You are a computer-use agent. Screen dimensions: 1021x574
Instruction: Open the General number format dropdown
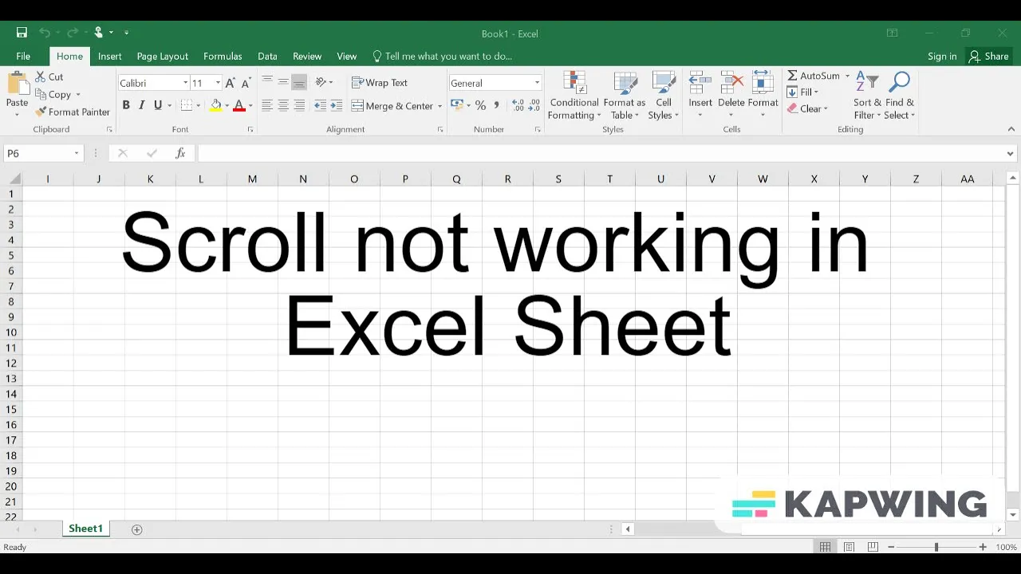(x=537, y=83)
